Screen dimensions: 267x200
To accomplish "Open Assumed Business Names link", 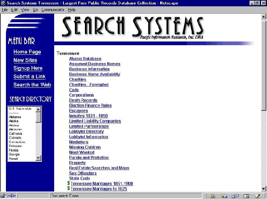I will [x=95, y=64].
